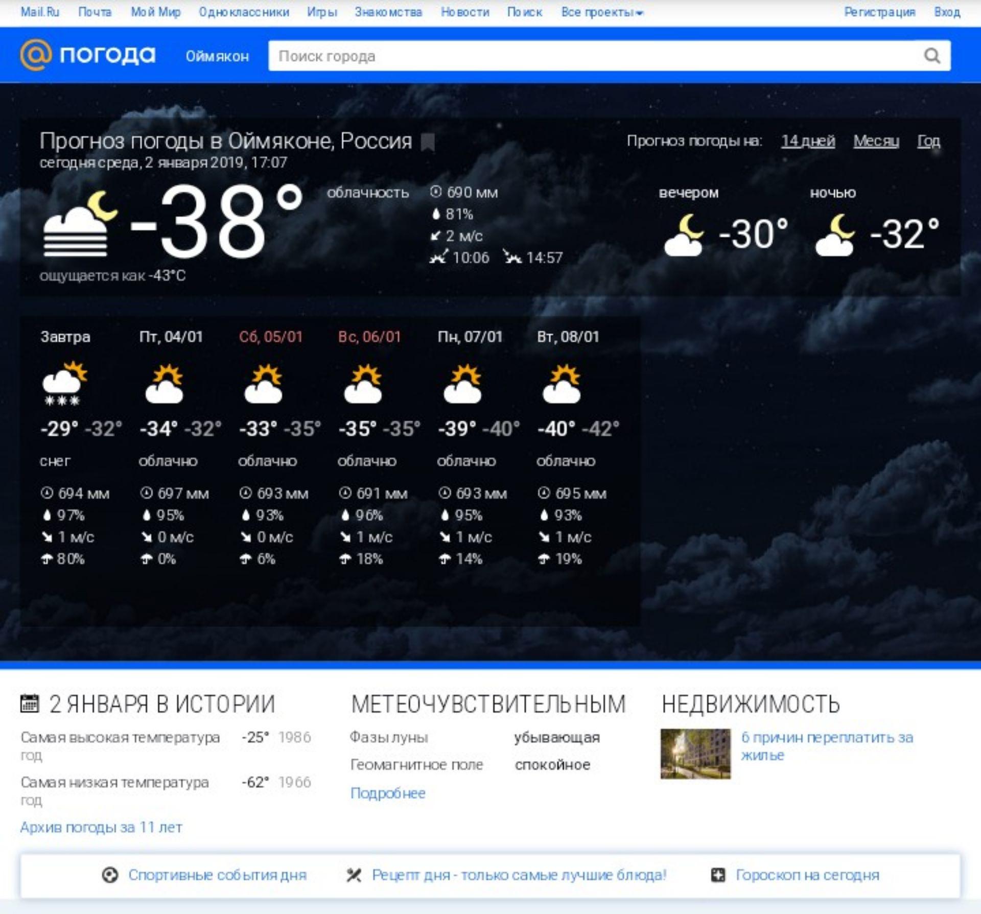This screenshot has height=914, width=981.
Task: Click the recipe fork-and-knife icon
Action: [354, 875]
